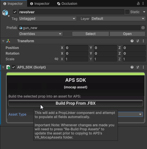
Task: Enable the Static checkbox
Action: [x=127, y=12]
